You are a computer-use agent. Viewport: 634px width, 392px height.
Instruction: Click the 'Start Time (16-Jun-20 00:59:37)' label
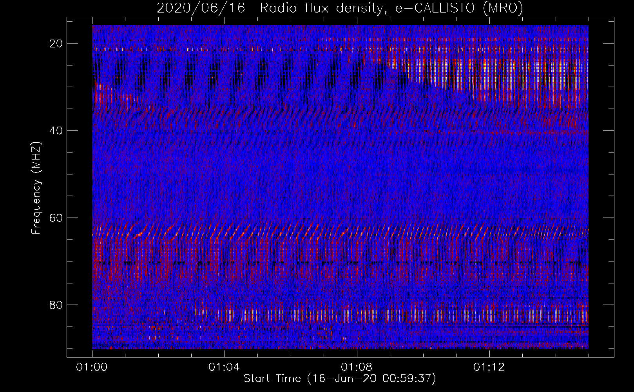click(340, 379)
